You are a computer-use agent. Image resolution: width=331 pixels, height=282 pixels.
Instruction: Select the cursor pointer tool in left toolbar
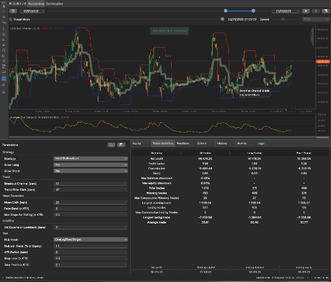[4, 6]
